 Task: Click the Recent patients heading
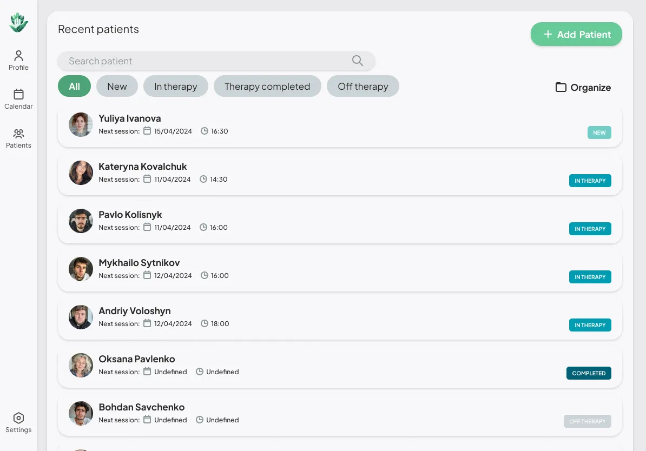[x=98, y=29]
